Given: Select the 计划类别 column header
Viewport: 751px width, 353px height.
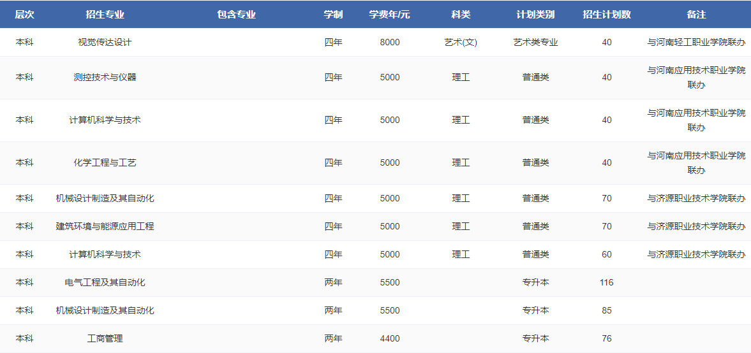Looking at the screenshot, I should click(535, 14).
